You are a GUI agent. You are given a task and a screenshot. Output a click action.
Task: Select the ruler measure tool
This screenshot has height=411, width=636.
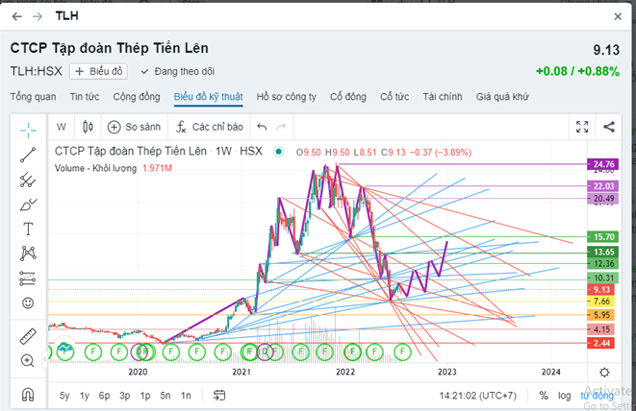(x=28, y=336)
